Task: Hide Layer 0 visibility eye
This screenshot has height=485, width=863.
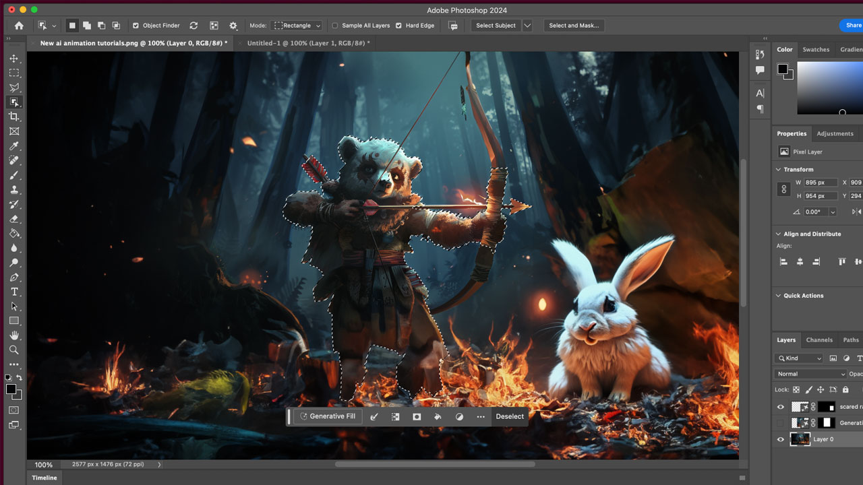Action: click(x=781, y=439)
